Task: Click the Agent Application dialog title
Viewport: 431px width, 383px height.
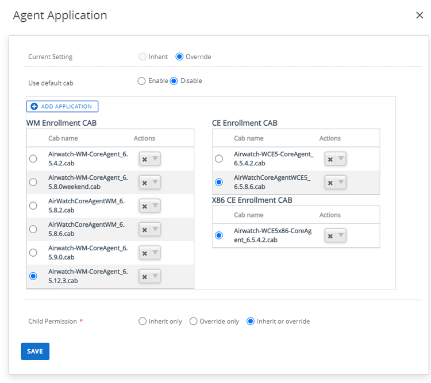Action: (x=60, y=16)
